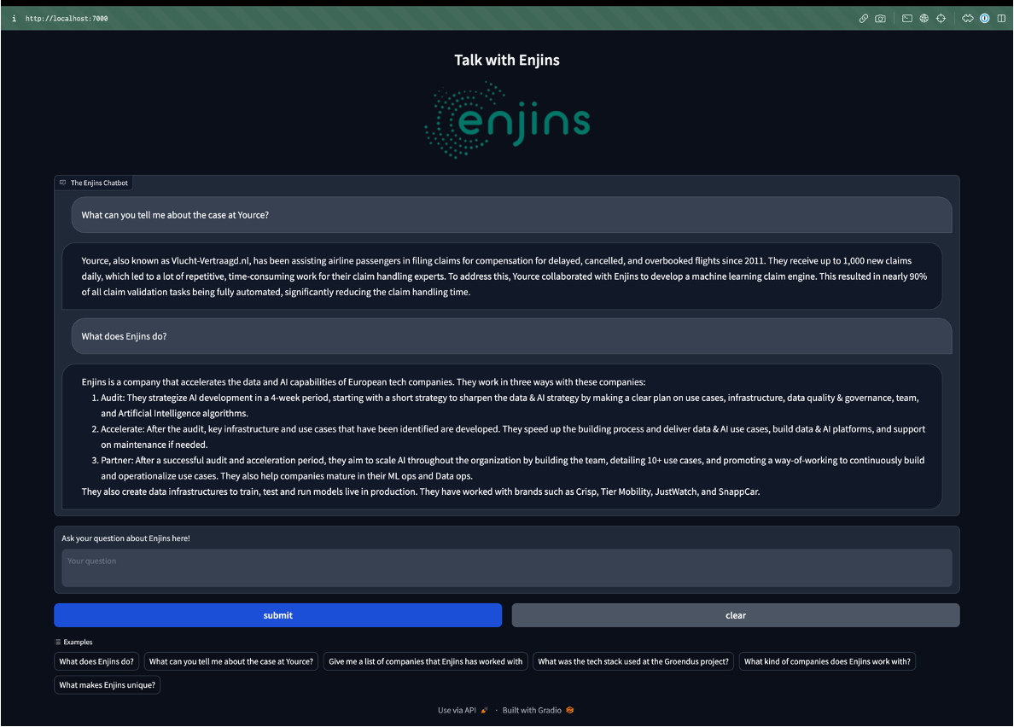Image resolution: width=1014 pixels, height=727 pixels.
Task: Click the user message "What does Enjins do?" in chat
Action: [x=511, y=337]
